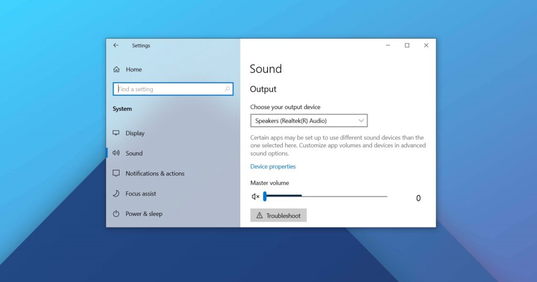537x282 pixels.
Task: Close the Settings window
Action: (x=426, y=46)
